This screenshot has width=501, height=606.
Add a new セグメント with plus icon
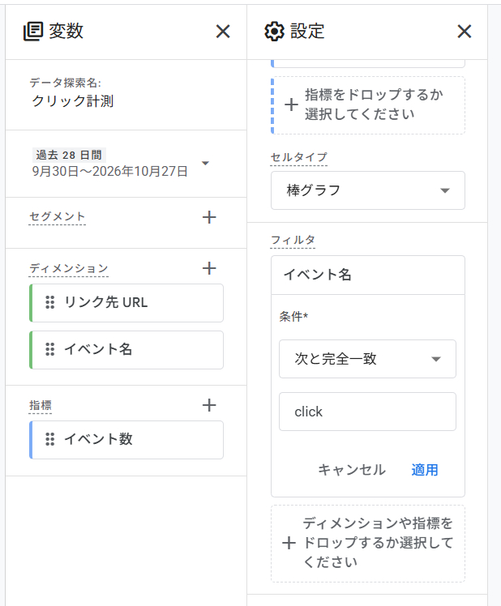tap(209, 217)
